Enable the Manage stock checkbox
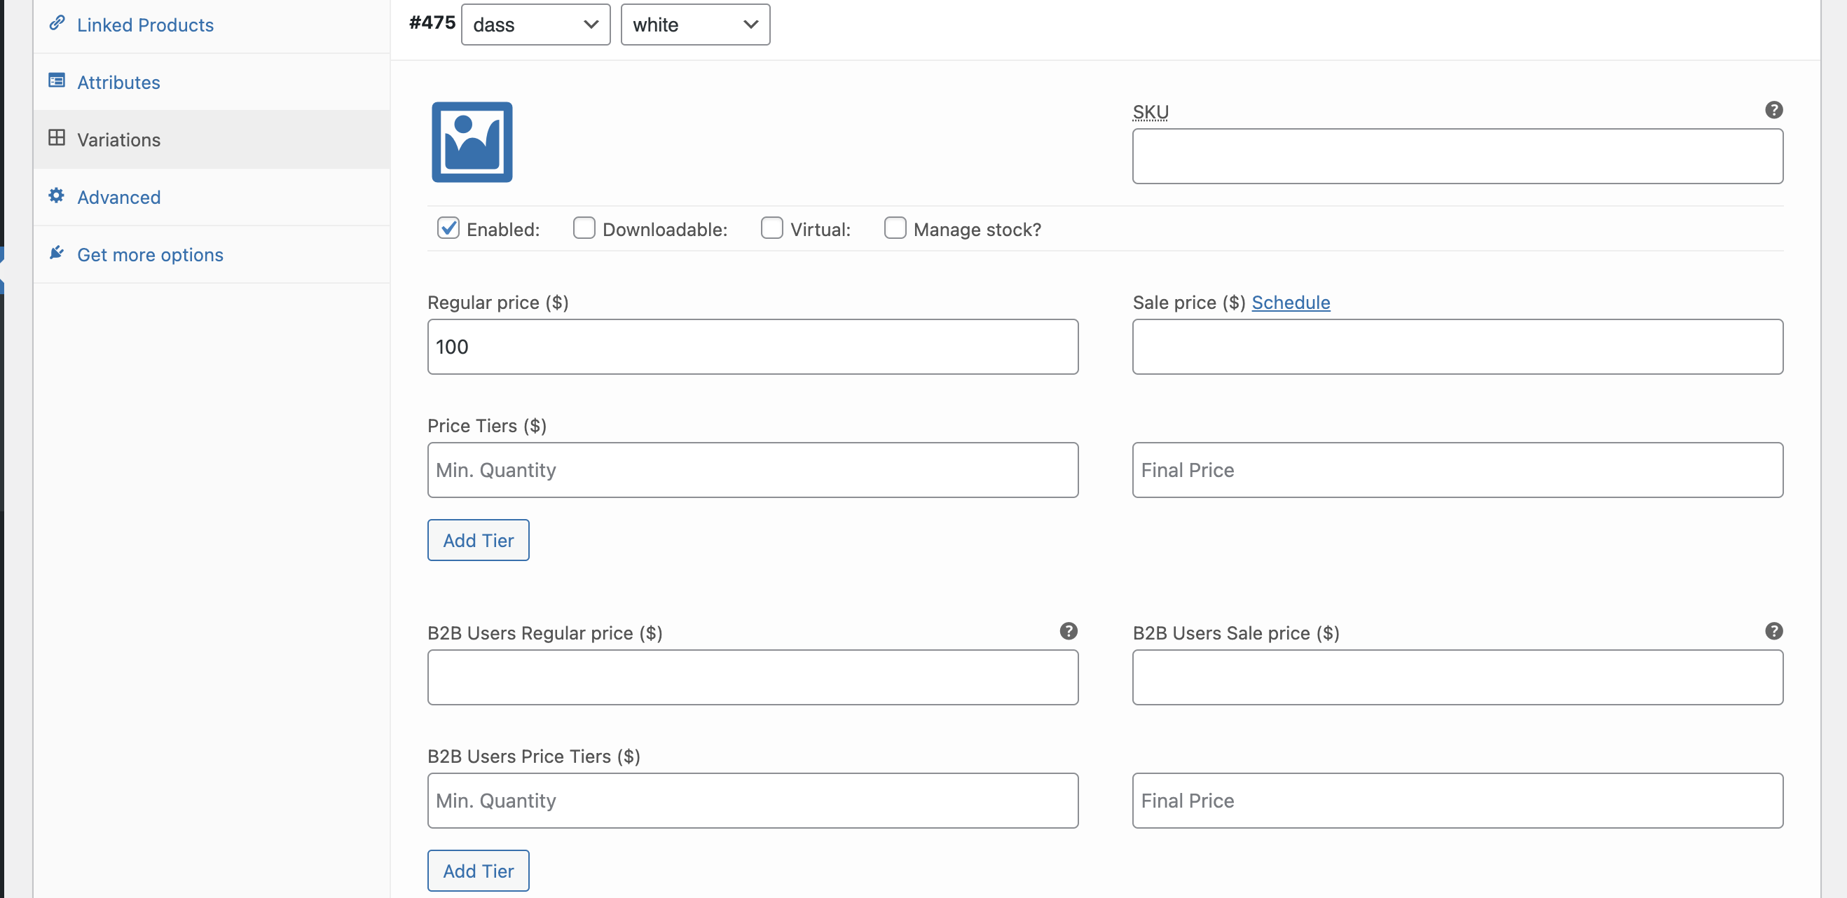Image resolution: width=1847 pixels, height=898 pixels. [895, 228]
